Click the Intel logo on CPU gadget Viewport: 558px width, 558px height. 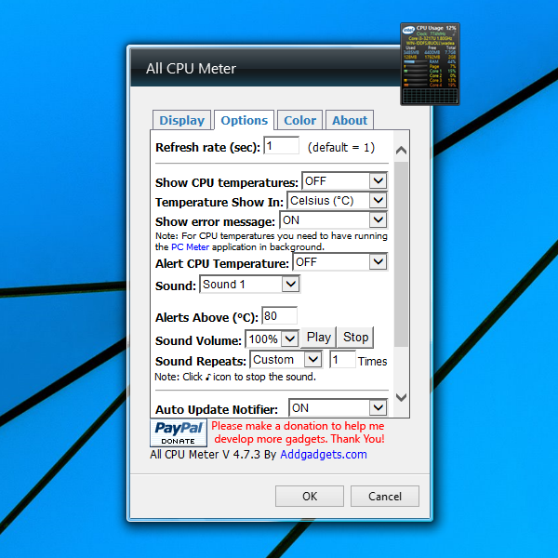pyautogui.click(x=408, y=31)
